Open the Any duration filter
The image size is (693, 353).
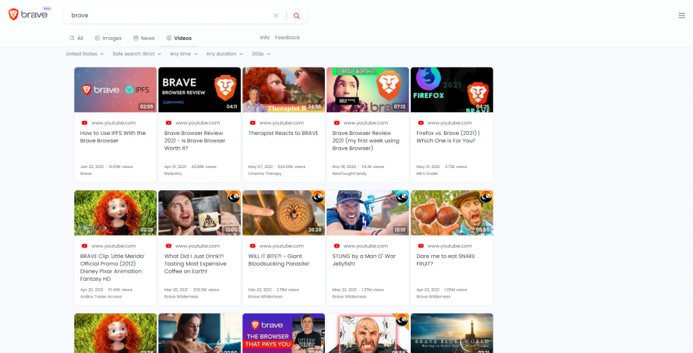pos(224,54)
